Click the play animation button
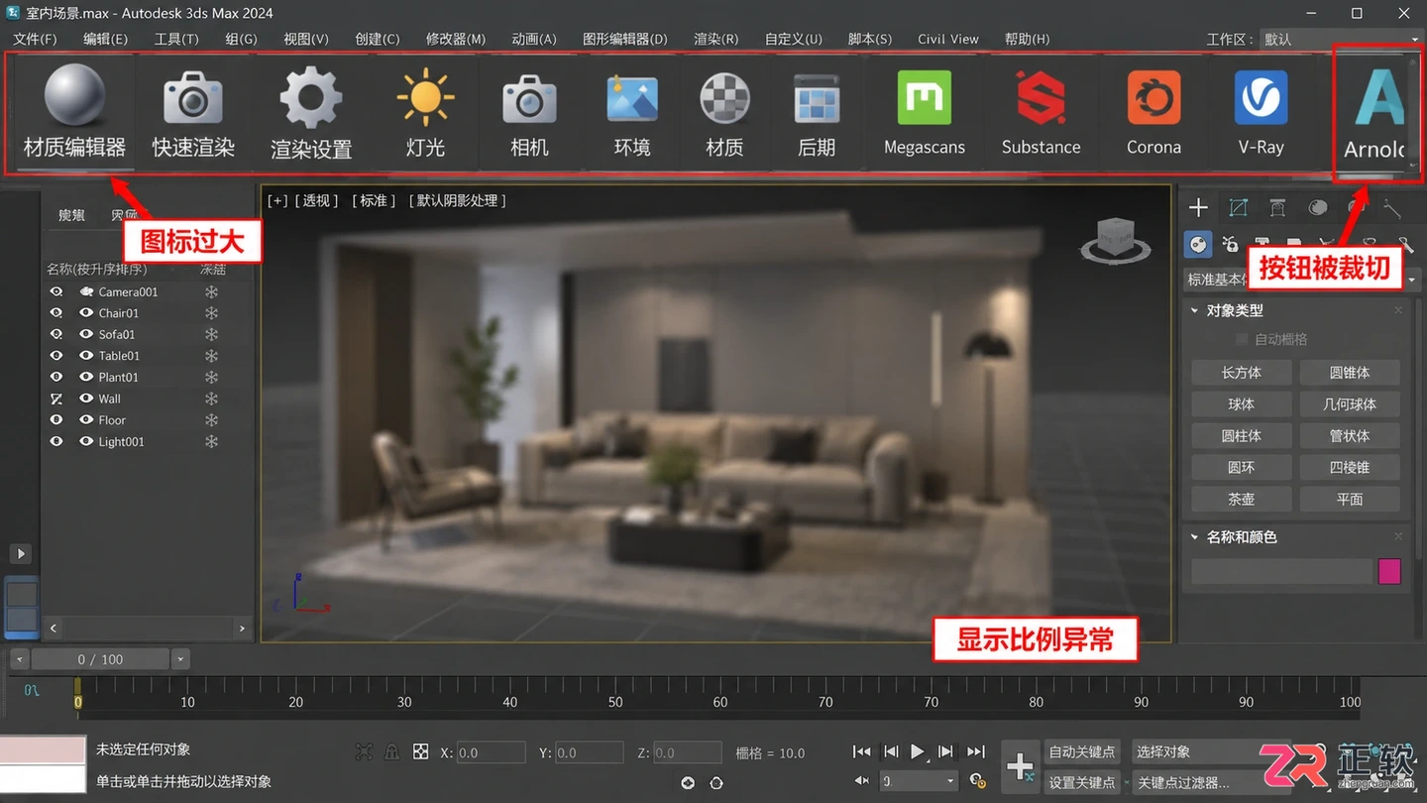Image resolution: width=1427 pixels, height=803 pixels. point(918,751)
